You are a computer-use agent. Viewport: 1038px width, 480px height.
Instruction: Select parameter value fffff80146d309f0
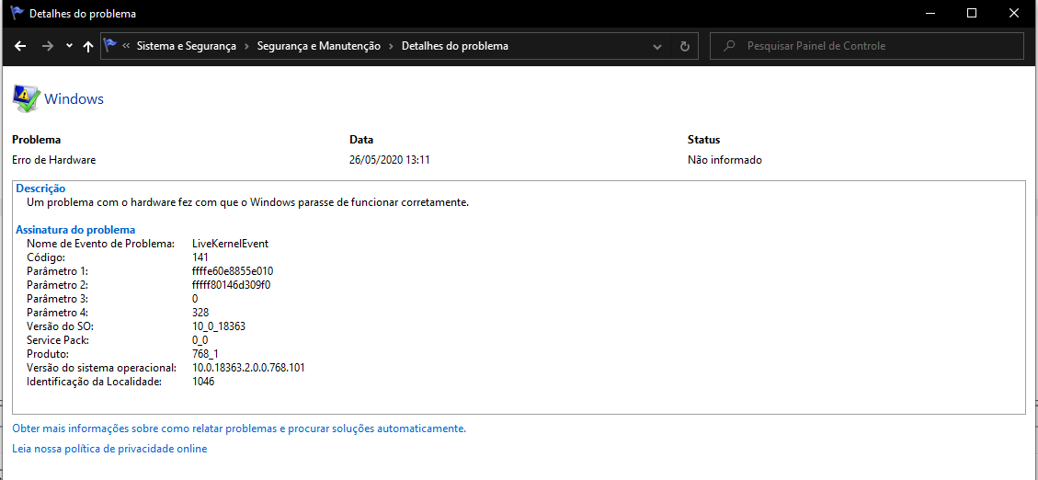click(x=232, y=285)
